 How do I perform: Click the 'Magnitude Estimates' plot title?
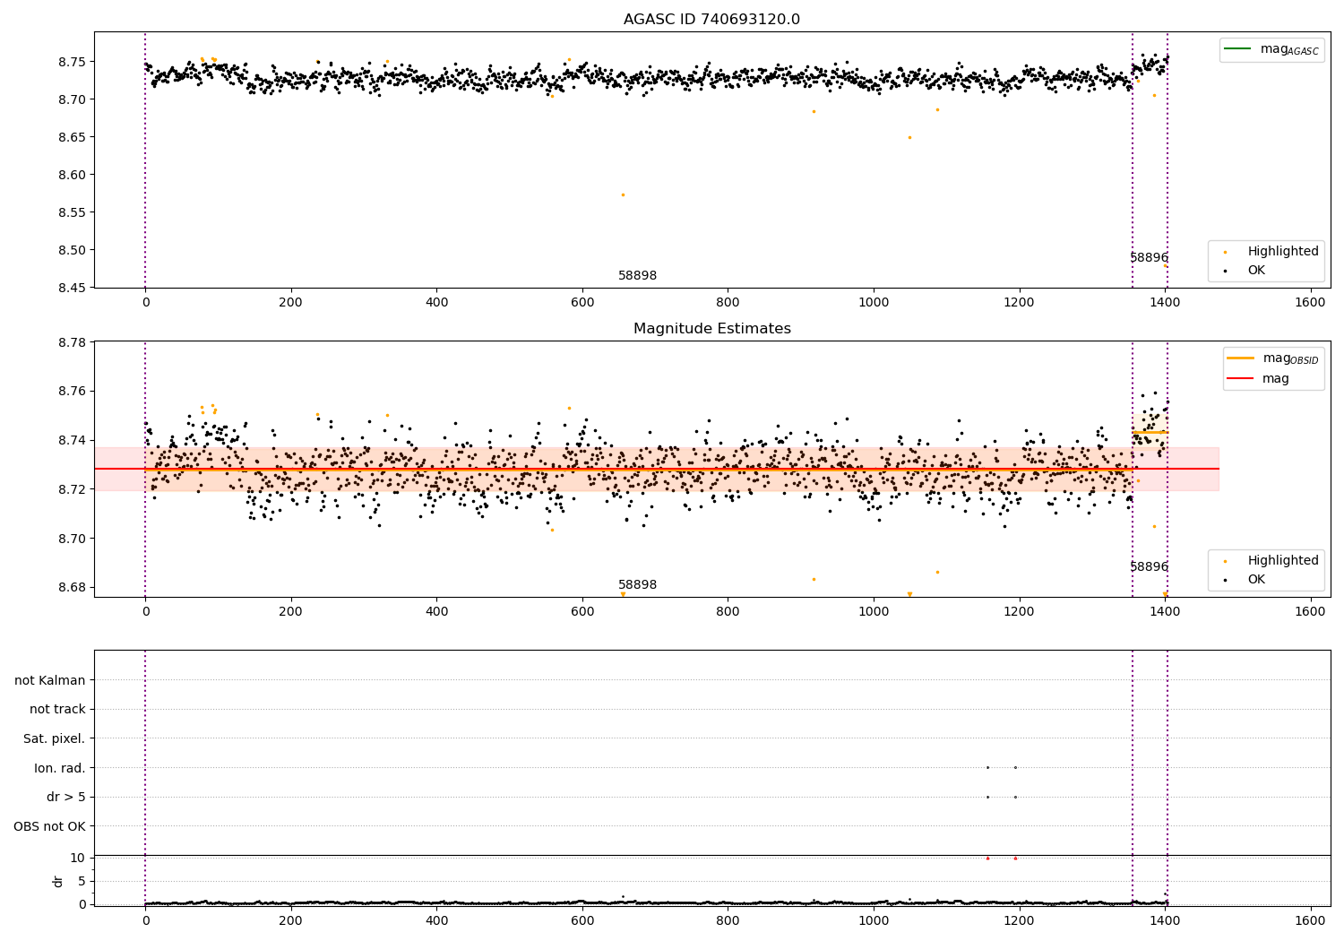click(x=711, y=329)
